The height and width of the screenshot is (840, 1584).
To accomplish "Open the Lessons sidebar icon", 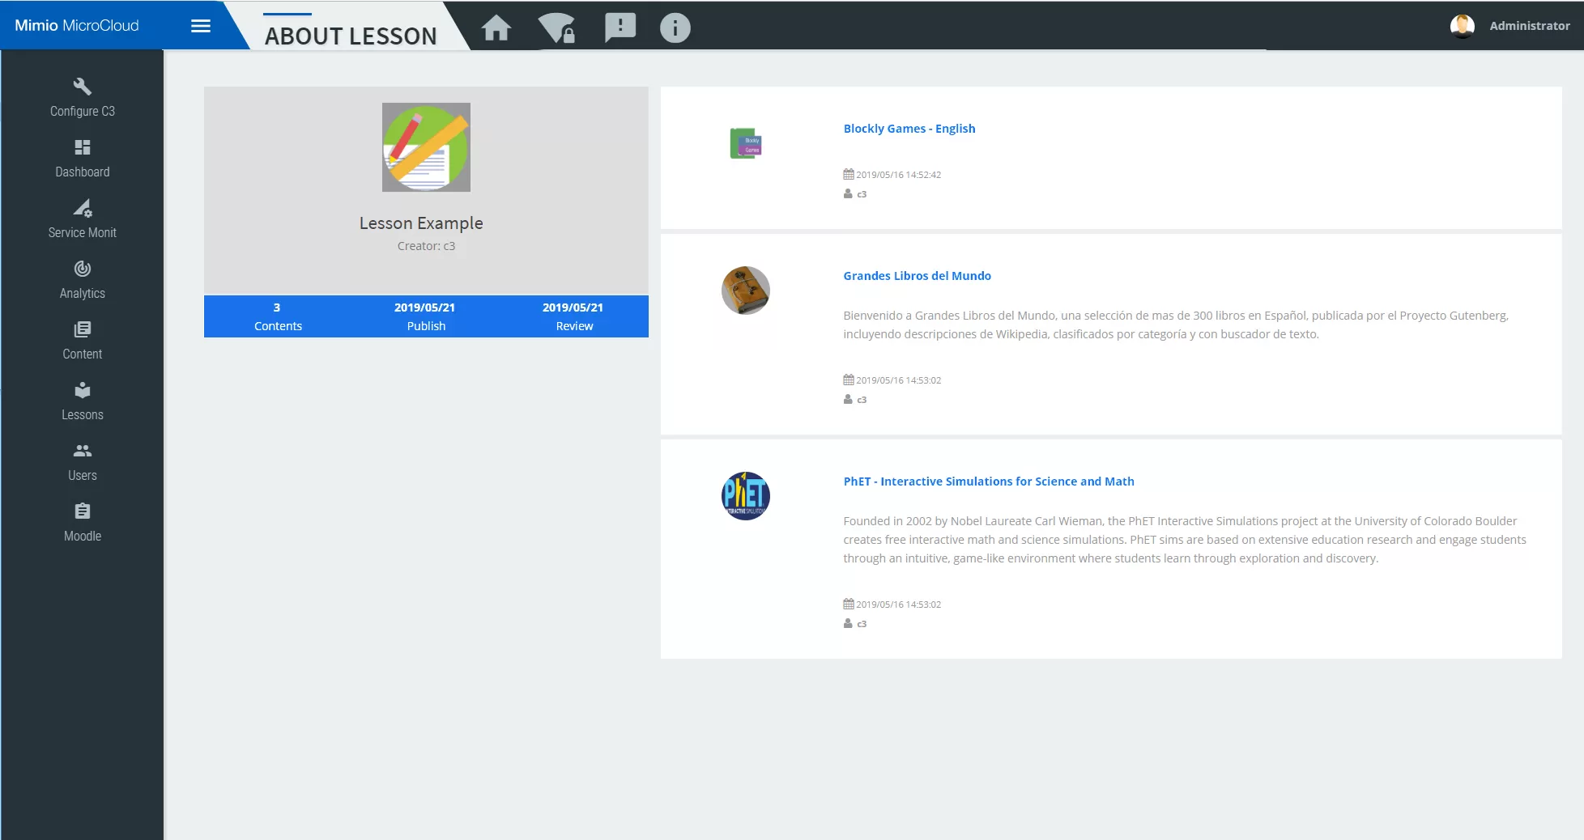I will pyautogui.click(x=83, y=390).
